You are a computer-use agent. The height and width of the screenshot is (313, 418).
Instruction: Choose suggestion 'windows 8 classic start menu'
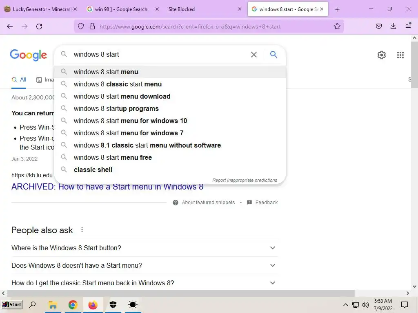click(x=170, y=84)
